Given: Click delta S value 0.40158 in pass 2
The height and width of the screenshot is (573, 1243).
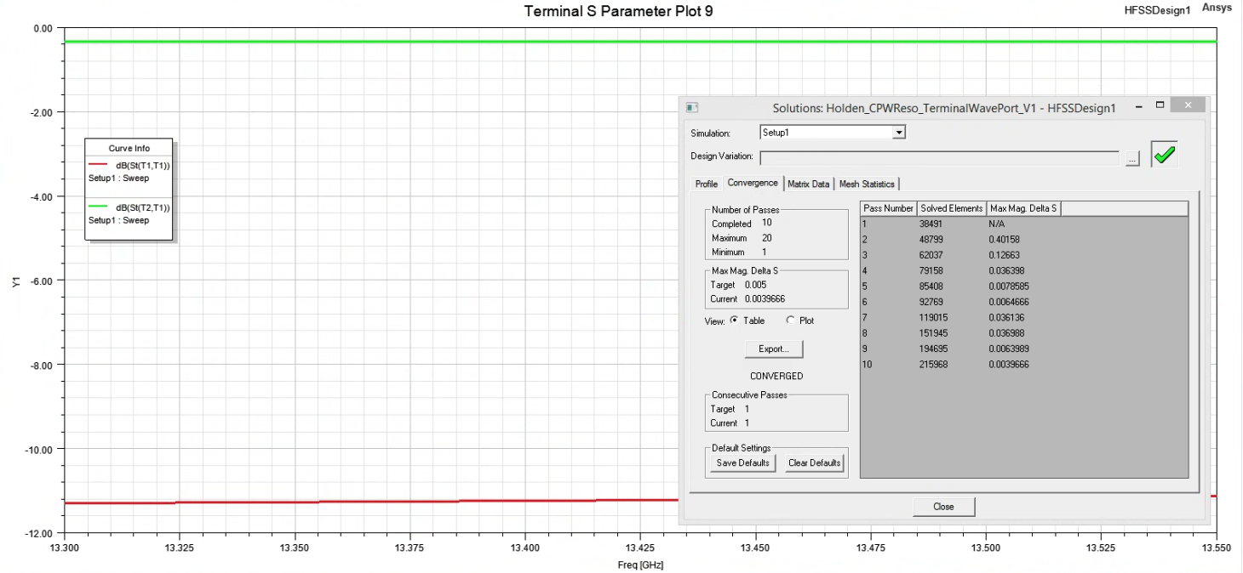Looking at the screenshot, I should click(1005, 240).
